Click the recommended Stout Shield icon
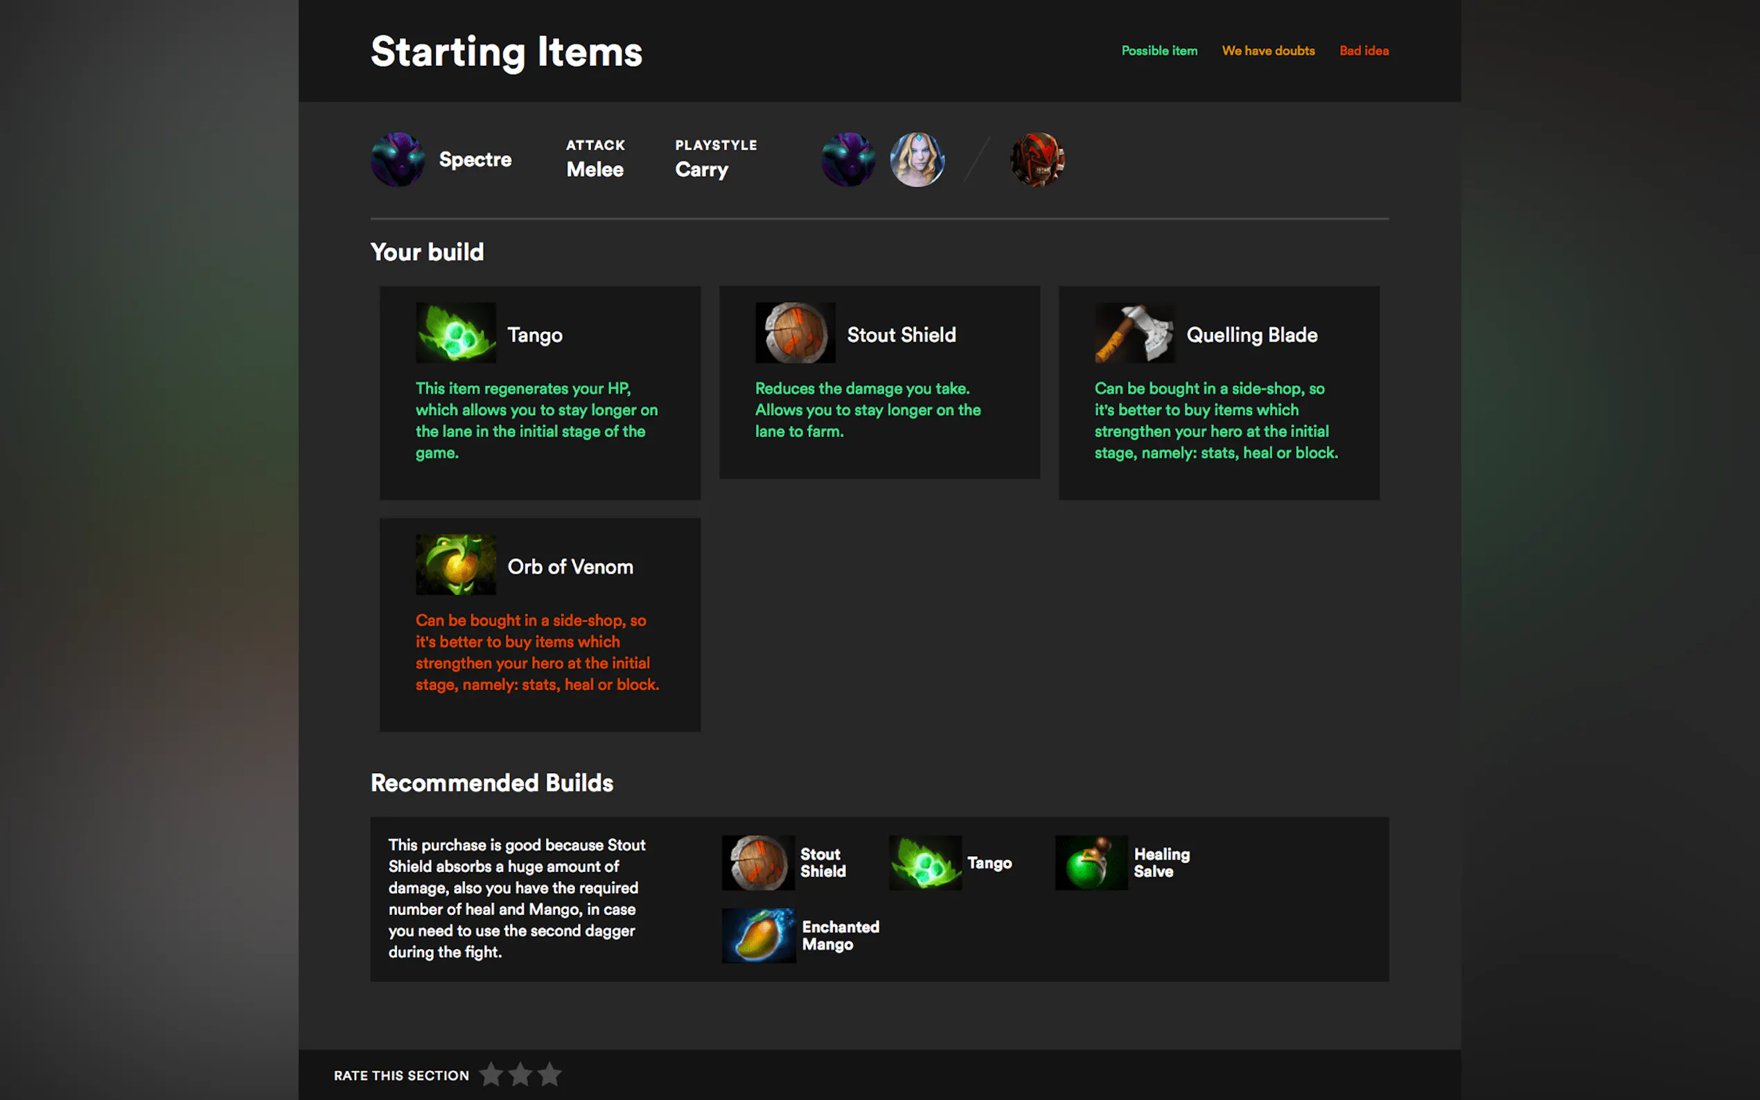 tap(758, 863)
